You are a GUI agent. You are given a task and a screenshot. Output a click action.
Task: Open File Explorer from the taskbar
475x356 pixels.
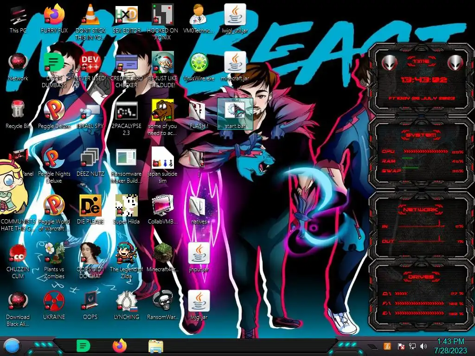(x=156, y=347)
